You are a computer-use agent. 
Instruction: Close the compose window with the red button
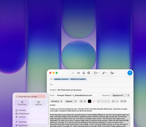tap(50, 73)
